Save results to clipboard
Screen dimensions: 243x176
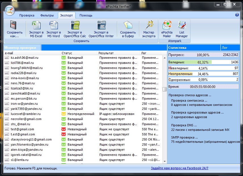point(128,29)
